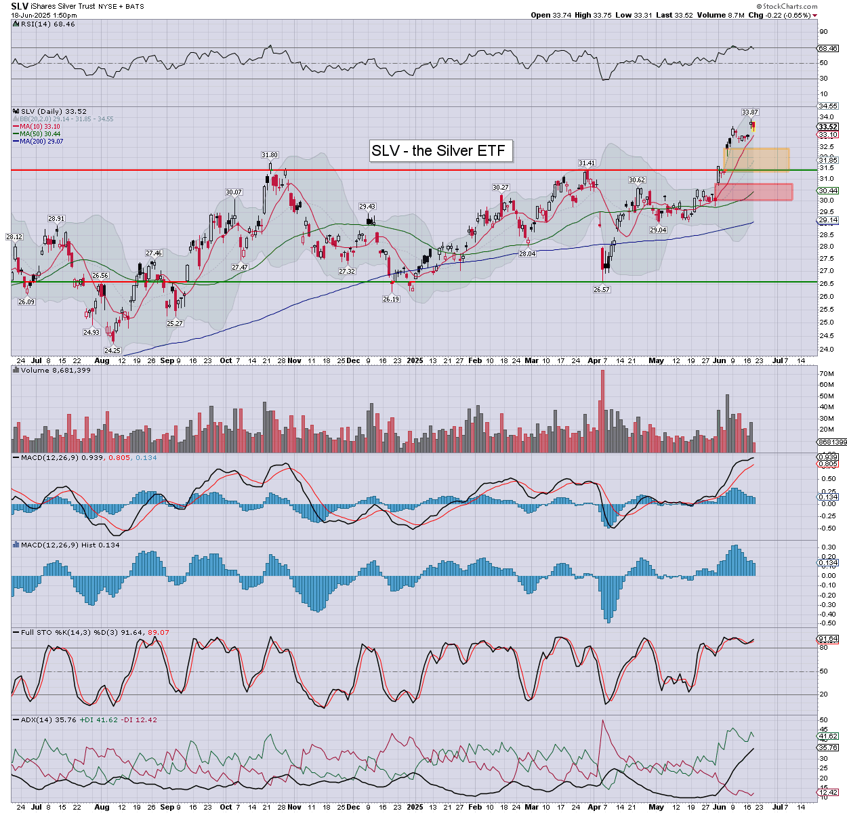Click the SLV ticker symbol heading
The height and width of the screenshot is (813, 847).
click(x=20, y=5)
